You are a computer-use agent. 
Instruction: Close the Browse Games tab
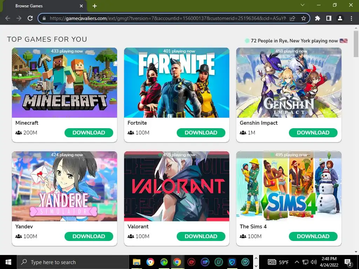point(81,6)
